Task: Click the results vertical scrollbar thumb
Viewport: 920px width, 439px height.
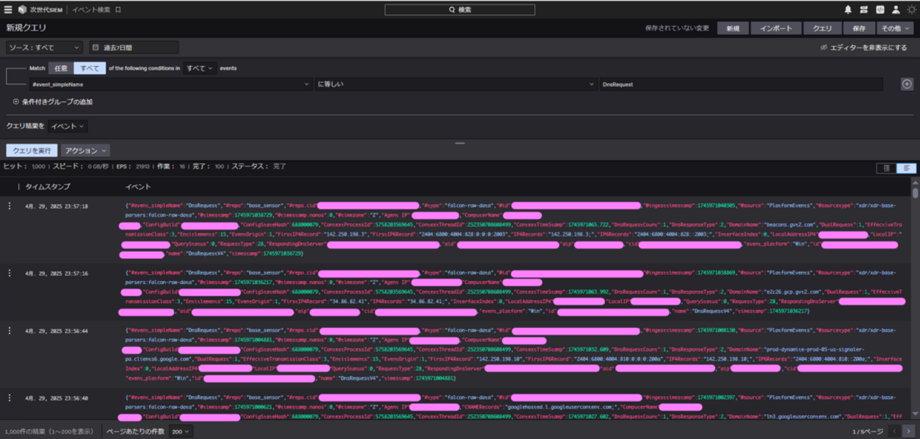Action: coord(915,193)
